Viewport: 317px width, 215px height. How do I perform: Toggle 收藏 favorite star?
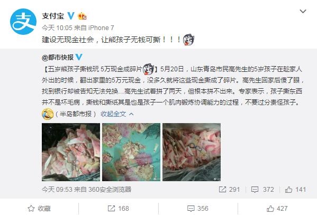coord(39,208)
